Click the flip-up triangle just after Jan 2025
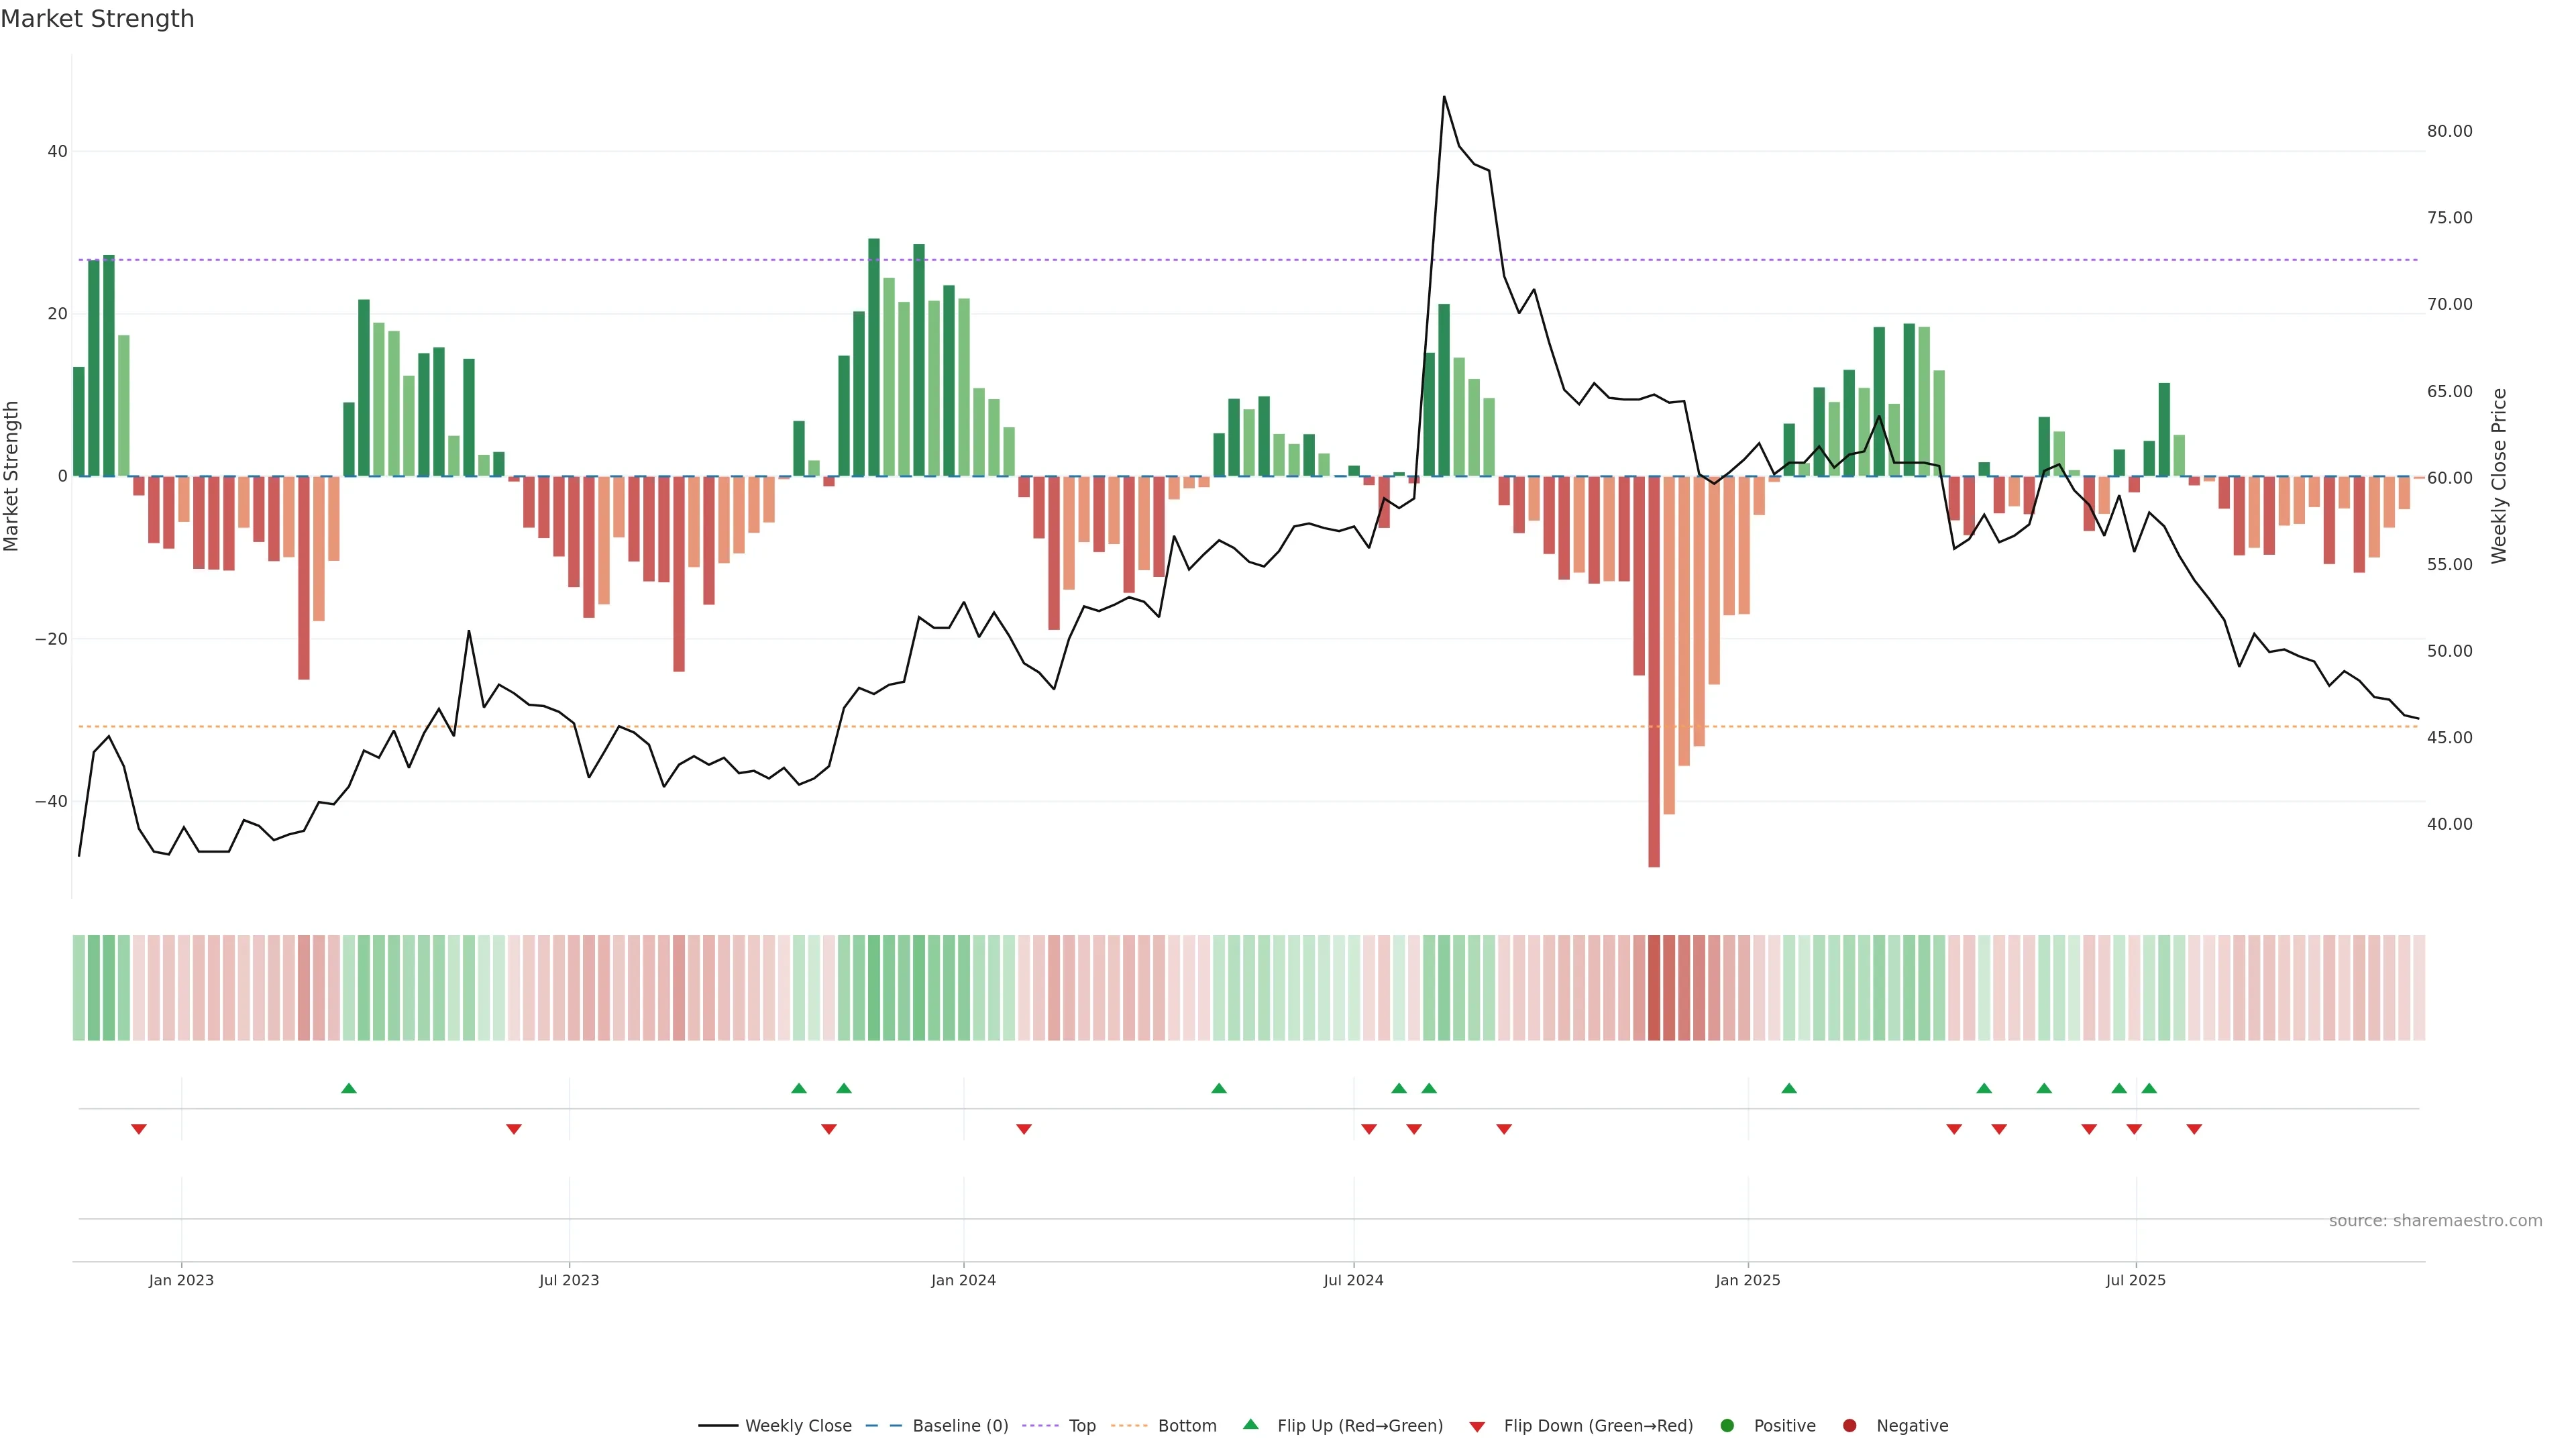Image resolution: width=2576 pixels, height=1449 pixels. 1789,1088
